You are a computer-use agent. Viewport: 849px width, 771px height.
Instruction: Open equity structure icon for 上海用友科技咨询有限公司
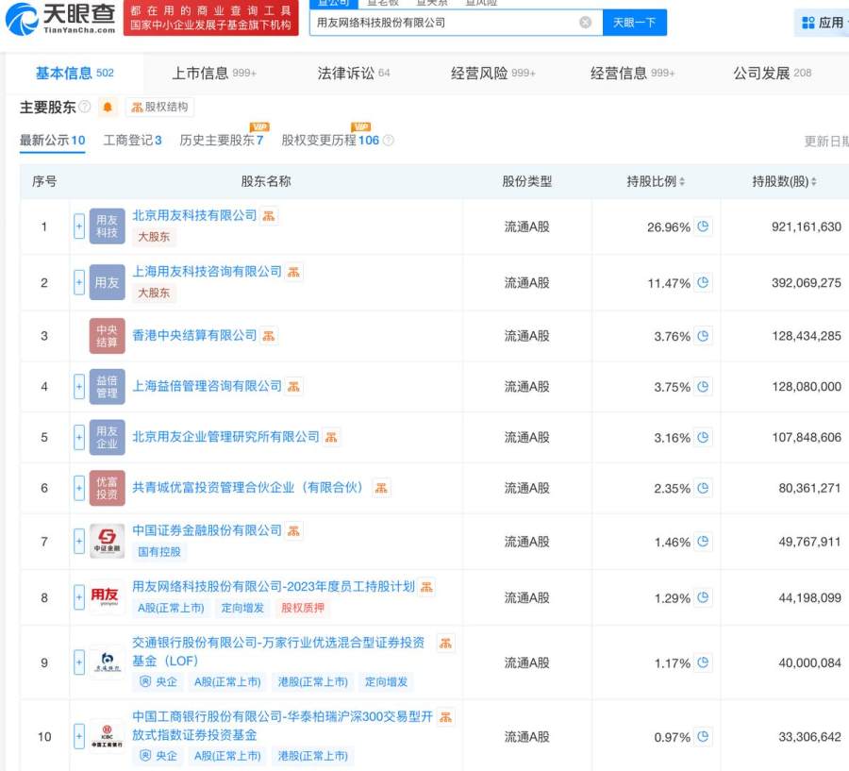coord(293,272)
